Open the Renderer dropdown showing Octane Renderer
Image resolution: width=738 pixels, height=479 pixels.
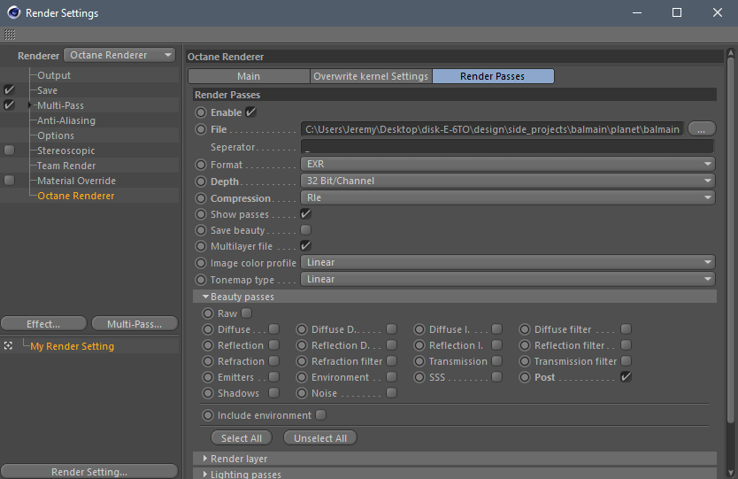pos(119,55)
